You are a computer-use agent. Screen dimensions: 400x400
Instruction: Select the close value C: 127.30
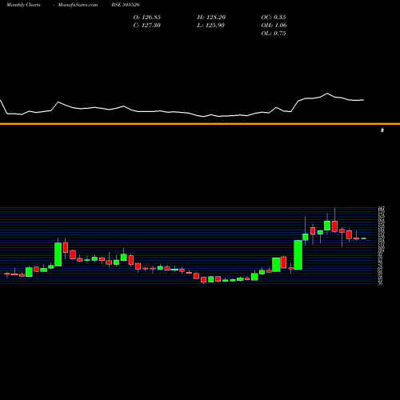(147, 26)
